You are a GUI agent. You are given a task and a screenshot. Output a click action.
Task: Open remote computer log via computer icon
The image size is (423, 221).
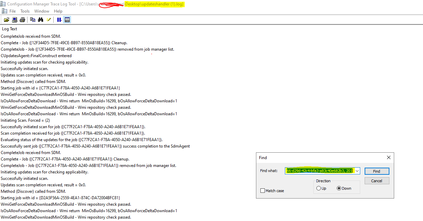(x=14, y=19)
